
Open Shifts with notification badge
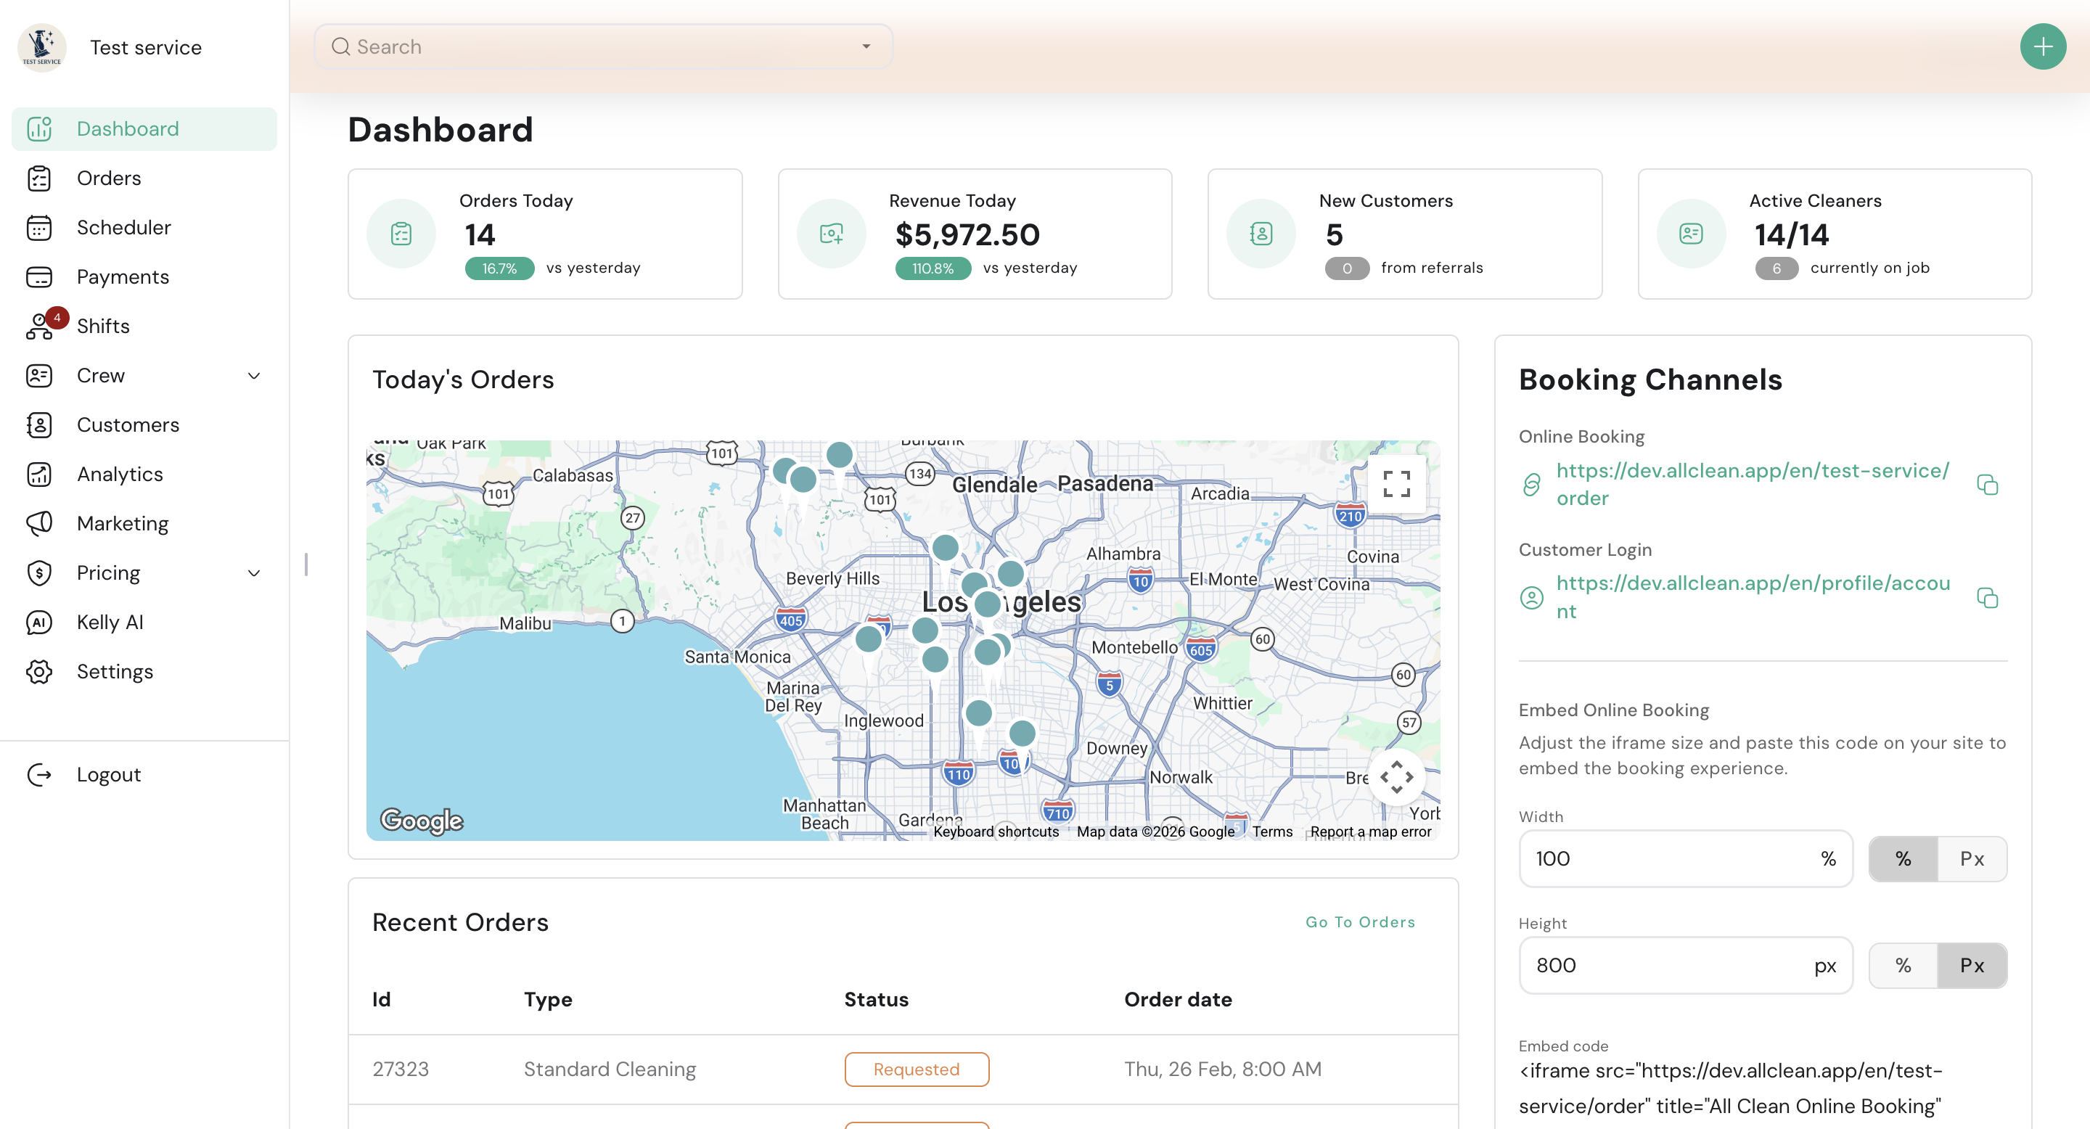[103, 326]
